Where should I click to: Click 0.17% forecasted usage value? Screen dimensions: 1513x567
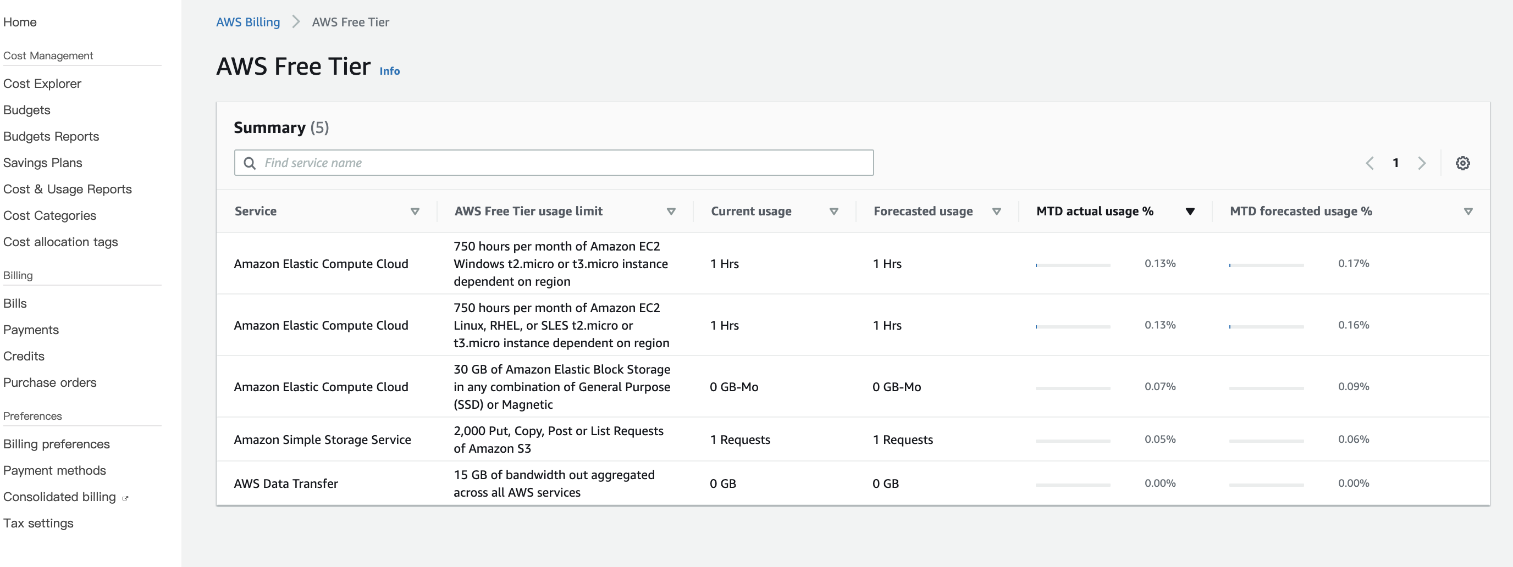tap(1354, 264)
